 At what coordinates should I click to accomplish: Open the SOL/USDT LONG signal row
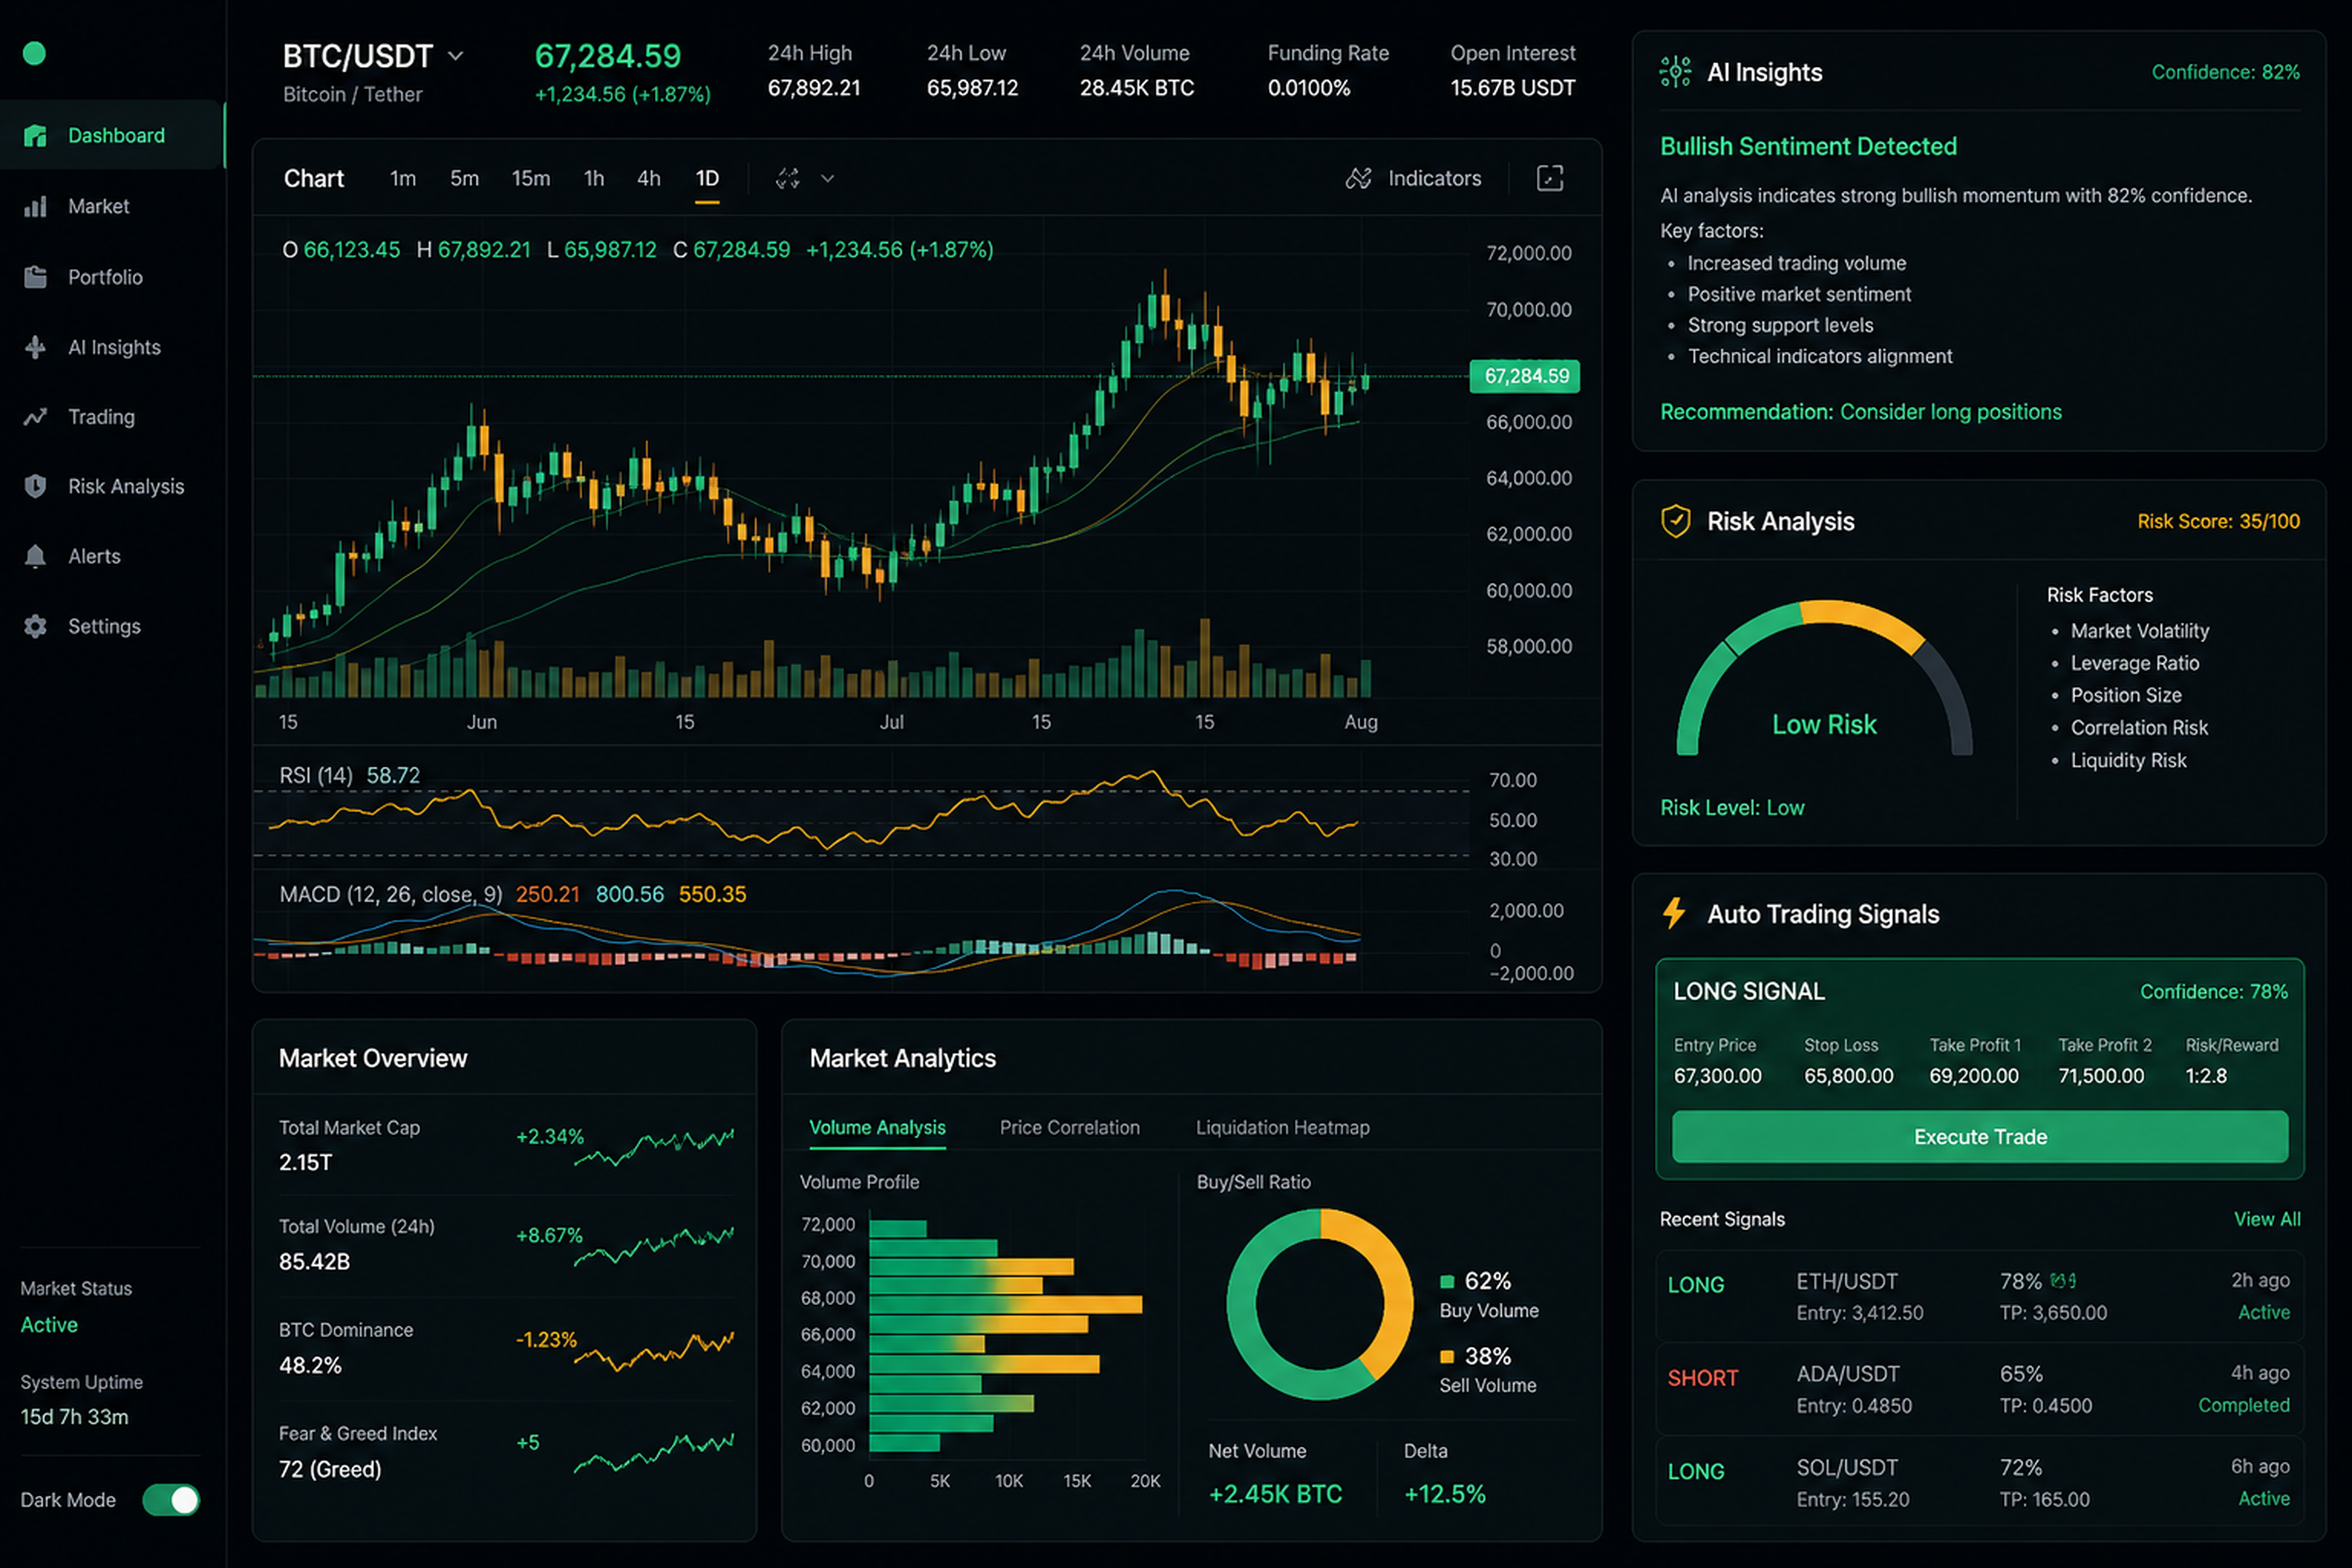1980,1482
